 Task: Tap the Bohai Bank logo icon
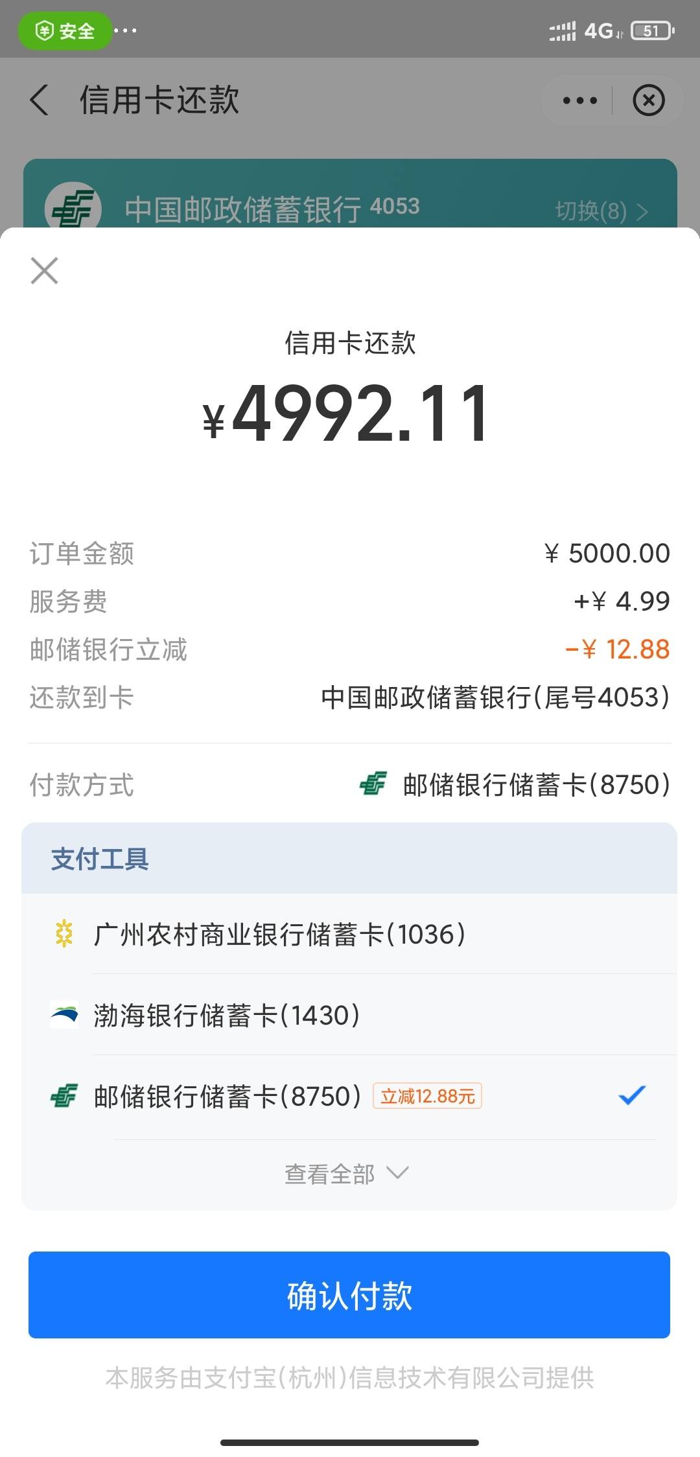tap(64, 1015)
